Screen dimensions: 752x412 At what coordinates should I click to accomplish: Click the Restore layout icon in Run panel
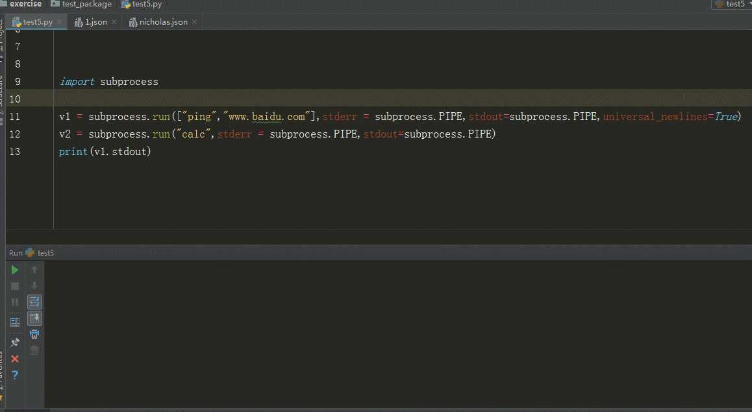(15, 322)
